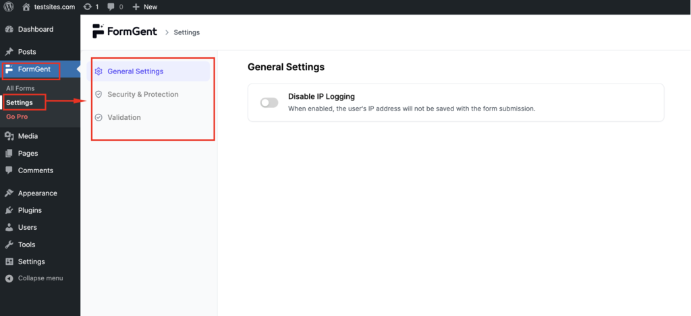Image resolution: width=691 pixels, height=316 pixels.
Task: Click the Media icon in sidebar
Action: click(9, 136)
